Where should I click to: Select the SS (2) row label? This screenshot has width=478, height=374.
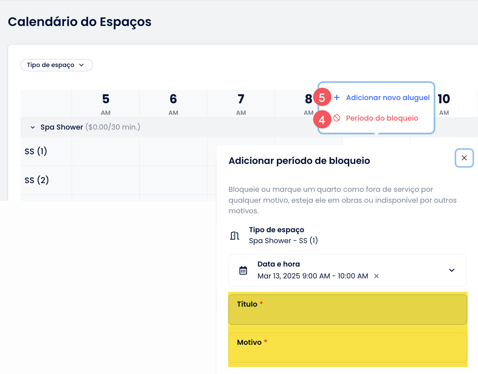(37, 180)
